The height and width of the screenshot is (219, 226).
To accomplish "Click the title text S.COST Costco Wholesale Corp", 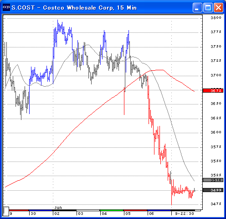I will [74, 8].
